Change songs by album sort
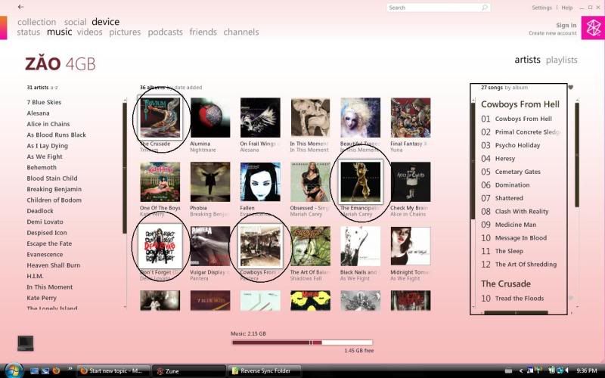605x378 pixels. click(517, 88)
